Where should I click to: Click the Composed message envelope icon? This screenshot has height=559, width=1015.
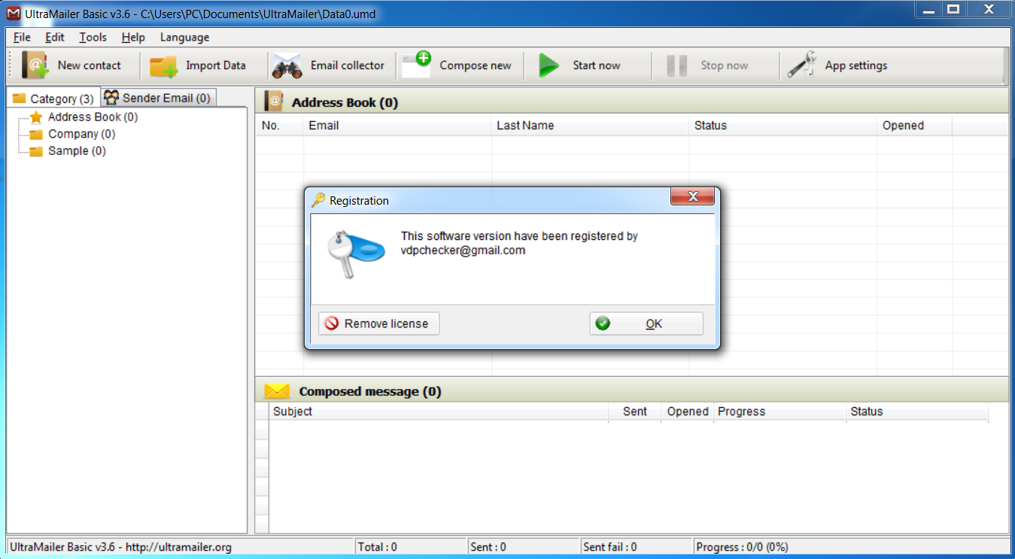(x=277, y=391)
